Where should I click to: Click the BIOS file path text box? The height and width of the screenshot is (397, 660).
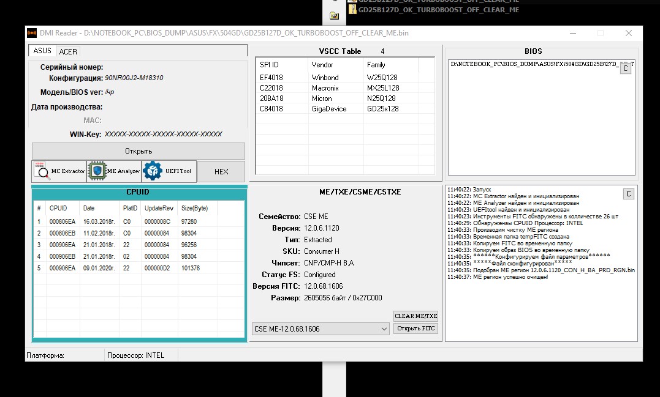click(541, 117)
